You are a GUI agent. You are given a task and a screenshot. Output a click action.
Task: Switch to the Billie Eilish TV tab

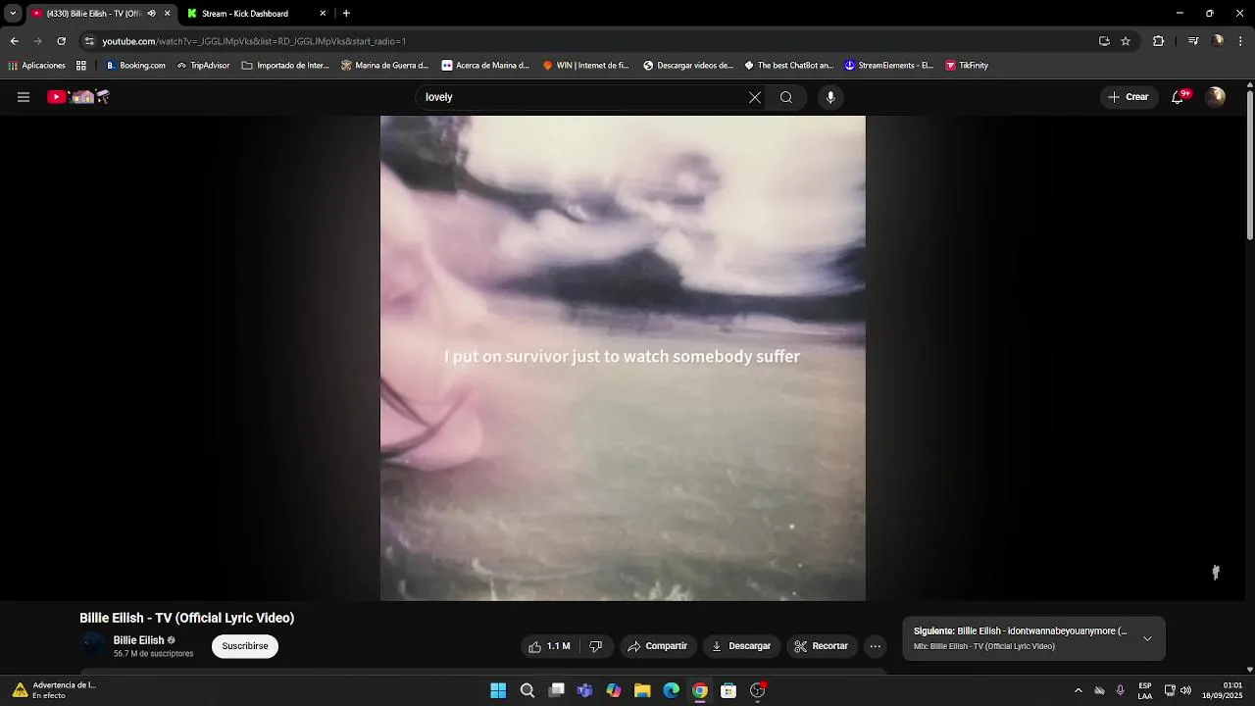[93, 14]
